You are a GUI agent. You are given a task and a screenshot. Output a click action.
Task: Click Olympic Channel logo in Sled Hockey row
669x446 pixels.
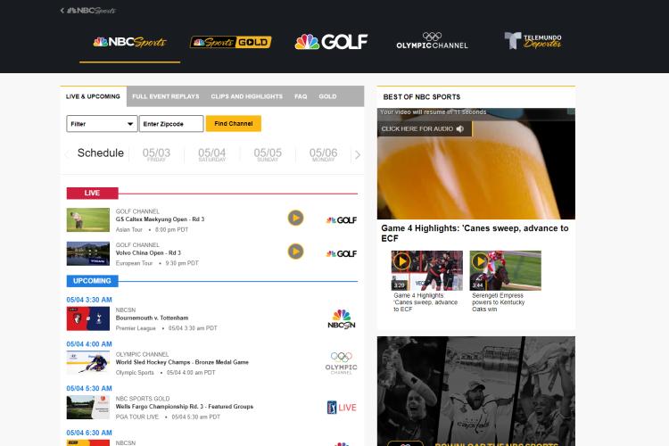(342, 363)
